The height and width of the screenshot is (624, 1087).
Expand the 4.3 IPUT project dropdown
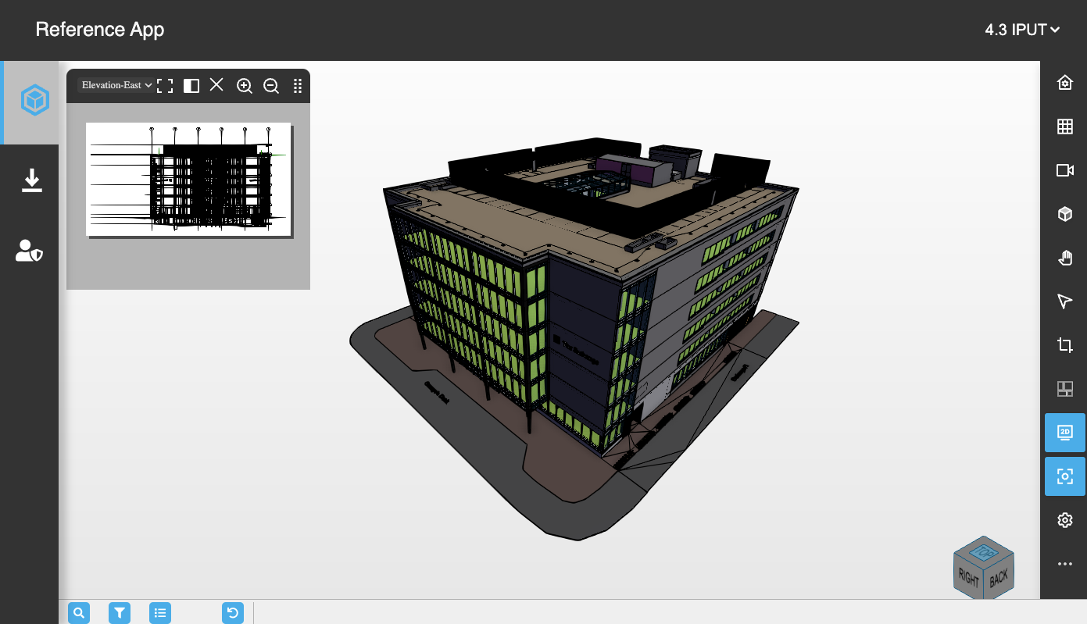point(1022,30)
